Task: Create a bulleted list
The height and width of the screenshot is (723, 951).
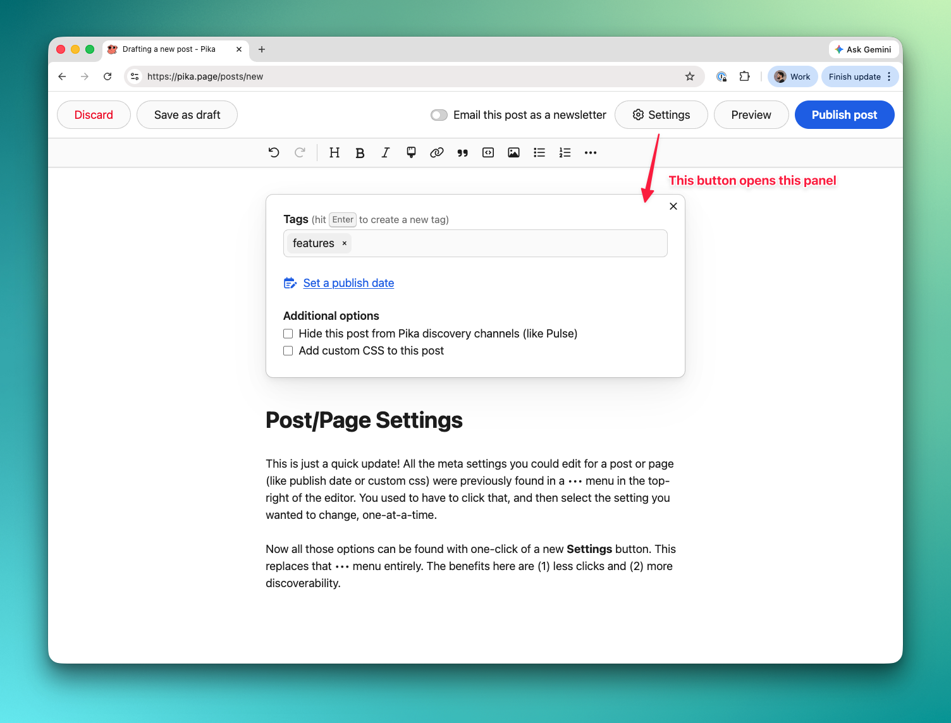Action: (539, 152)
